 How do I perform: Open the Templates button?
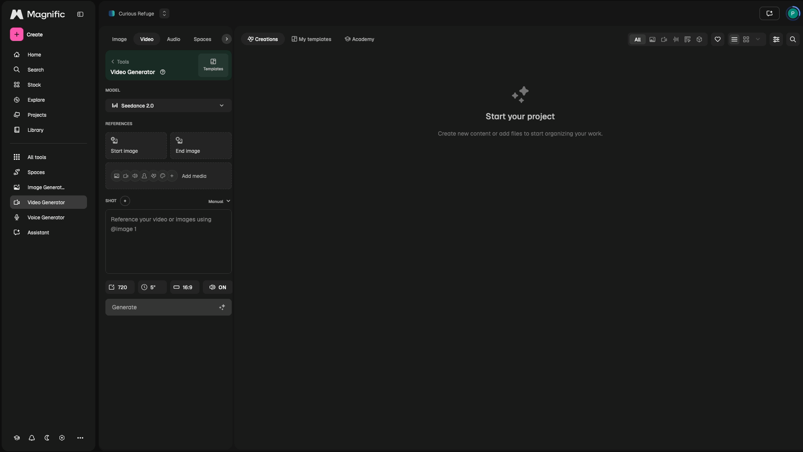(213, 65)
